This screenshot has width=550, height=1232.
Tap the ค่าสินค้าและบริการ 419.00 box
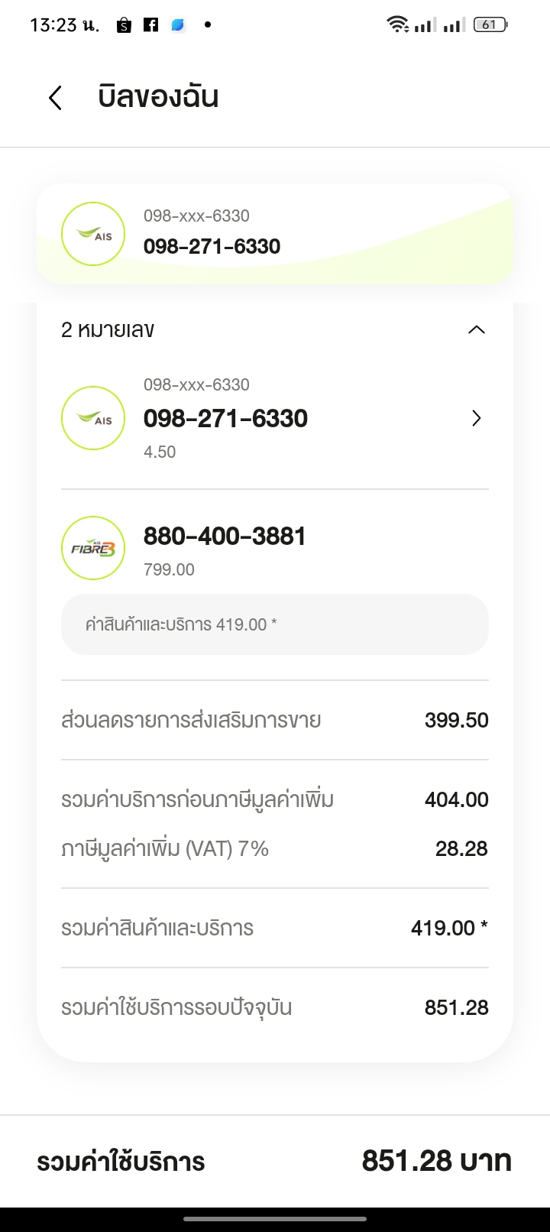pyautogui.click(x=274, y=624)
